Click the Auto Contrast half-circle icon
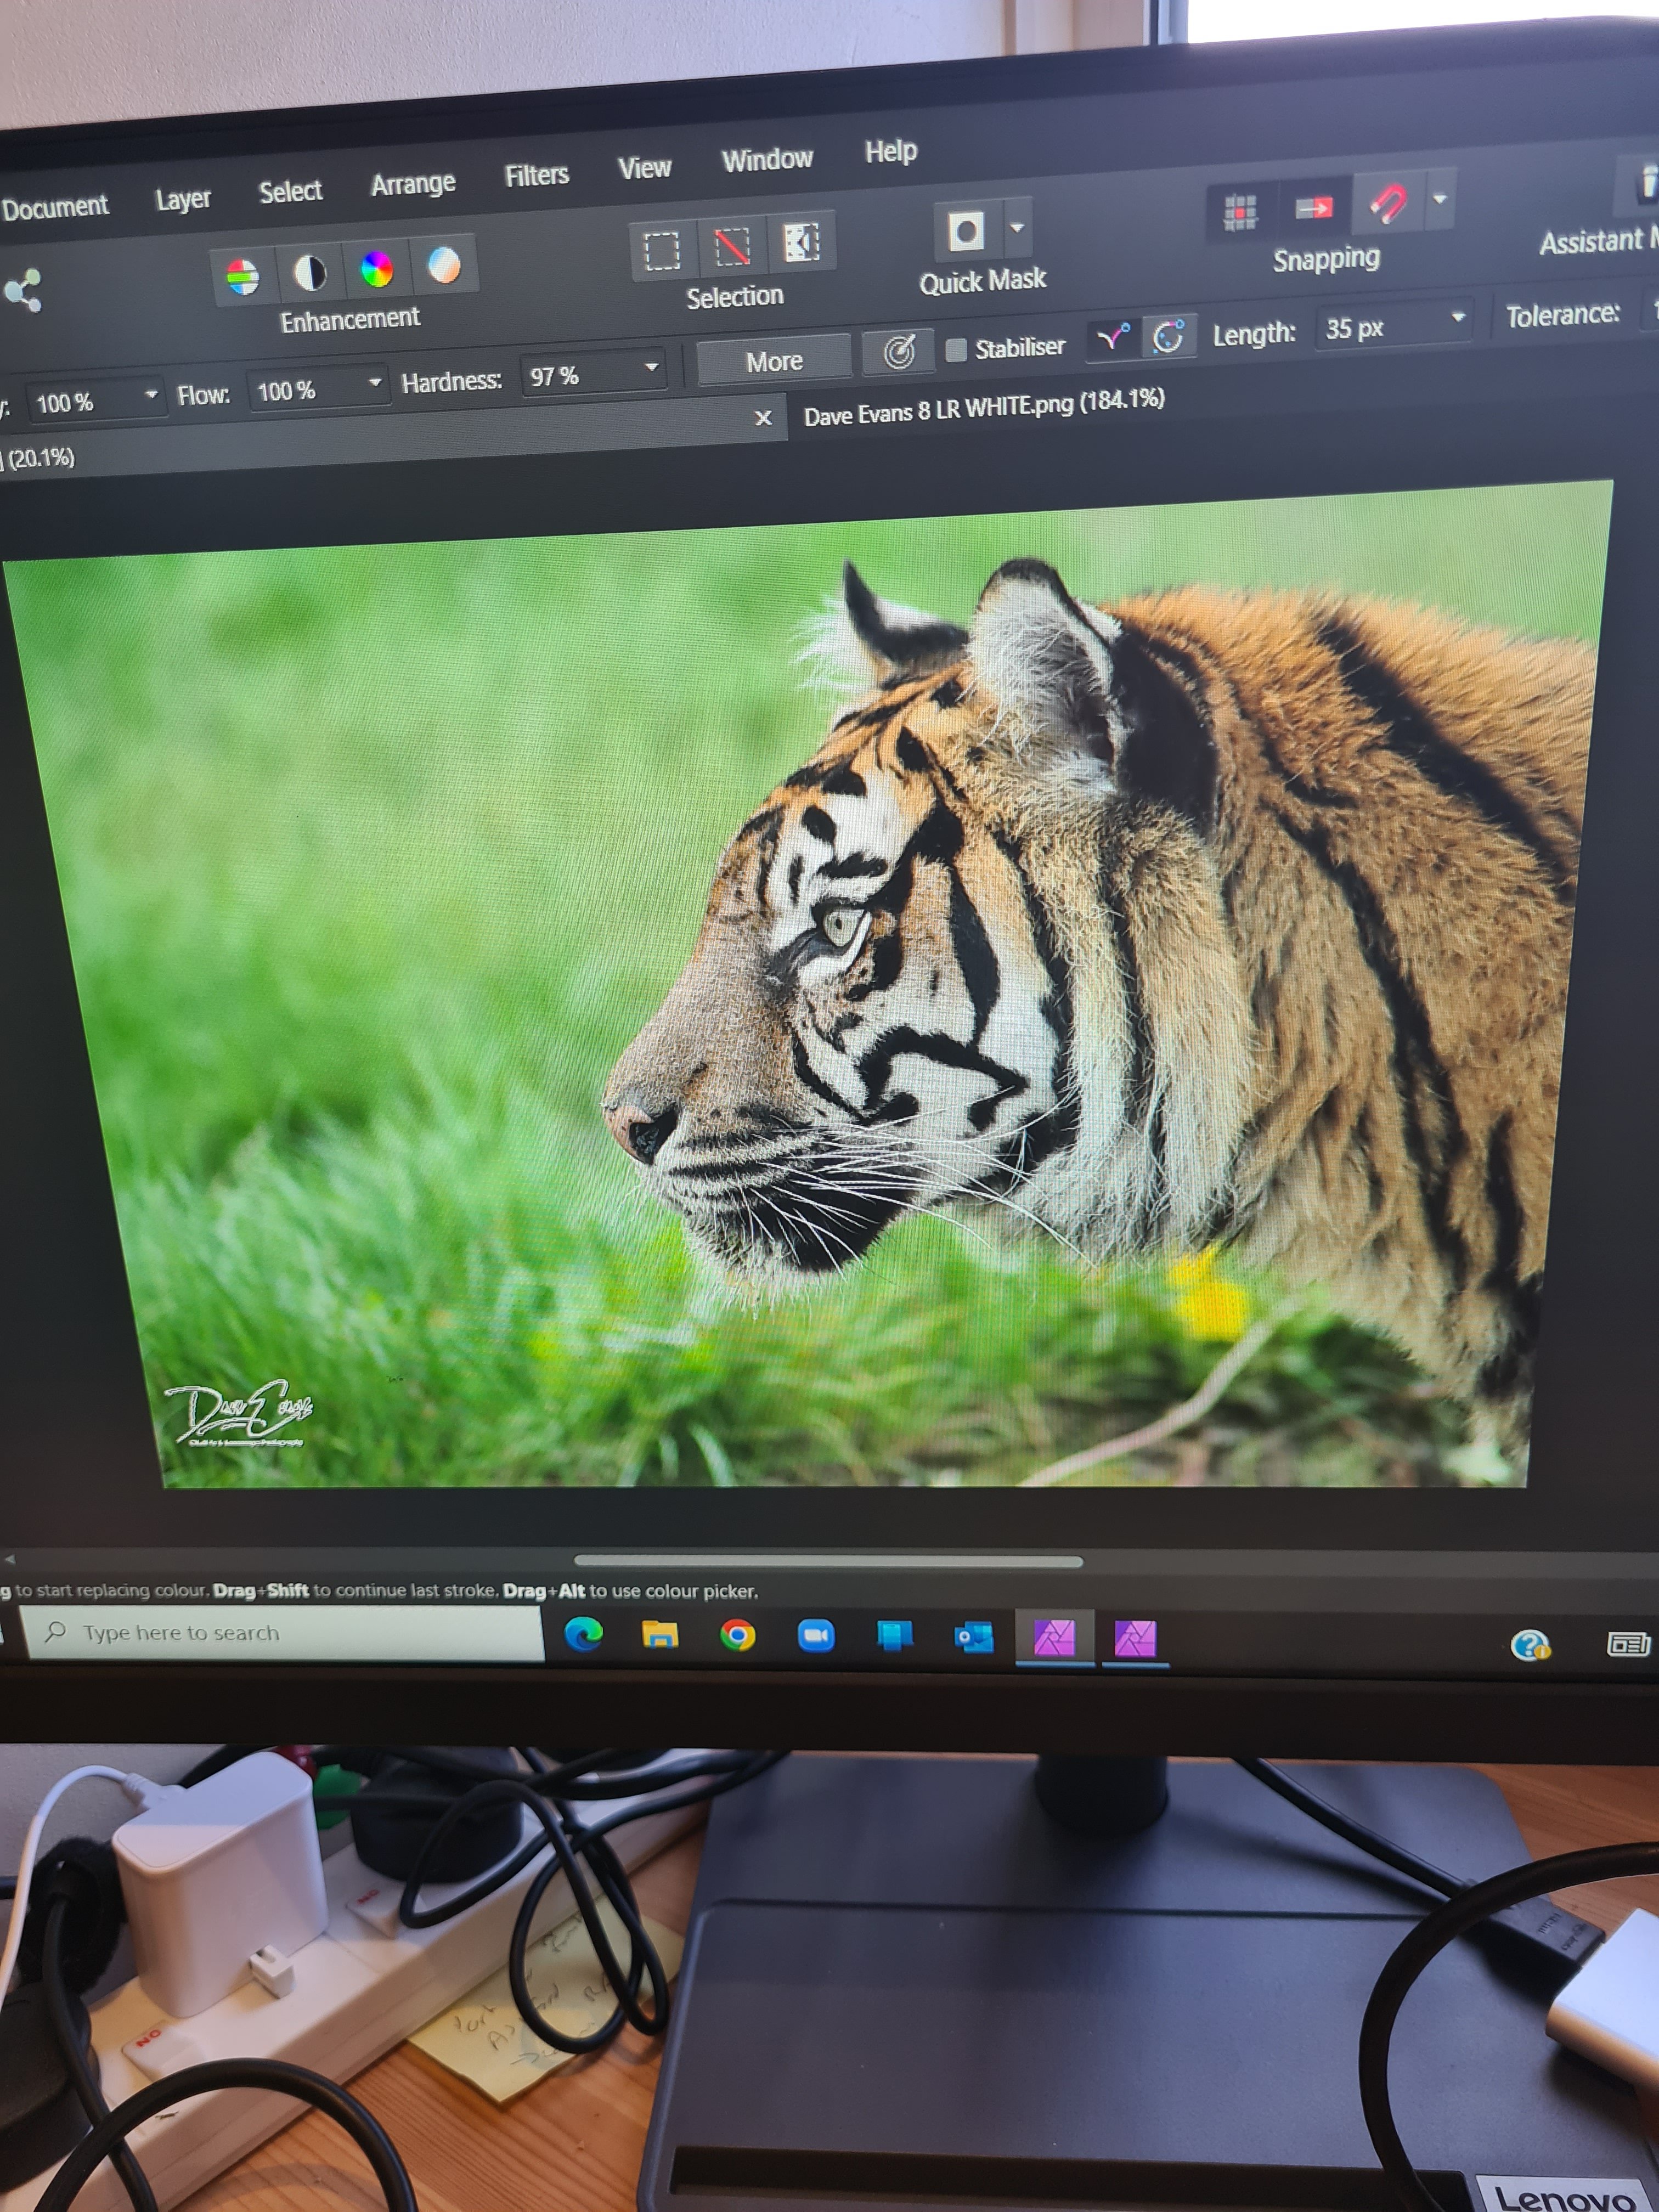Image resolution: width=1659 pixels, height=2212 pixels. tap(310, 272)
